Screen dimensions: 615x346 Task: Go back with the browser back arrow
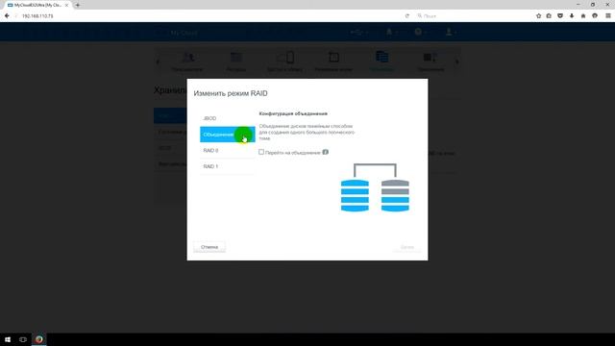pyautogui.click(x=7, y=16)
